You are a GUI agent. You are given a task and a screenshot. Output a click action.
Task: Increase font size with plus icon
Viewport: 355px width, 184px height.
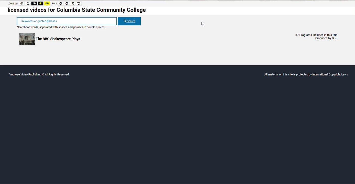[67, 4]
